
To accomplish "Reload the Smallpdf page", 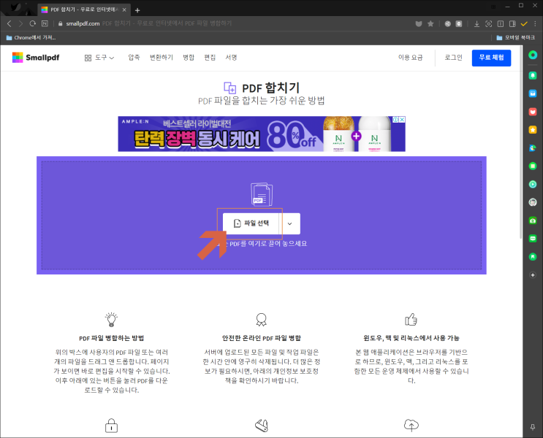I will tap(33, 23).
